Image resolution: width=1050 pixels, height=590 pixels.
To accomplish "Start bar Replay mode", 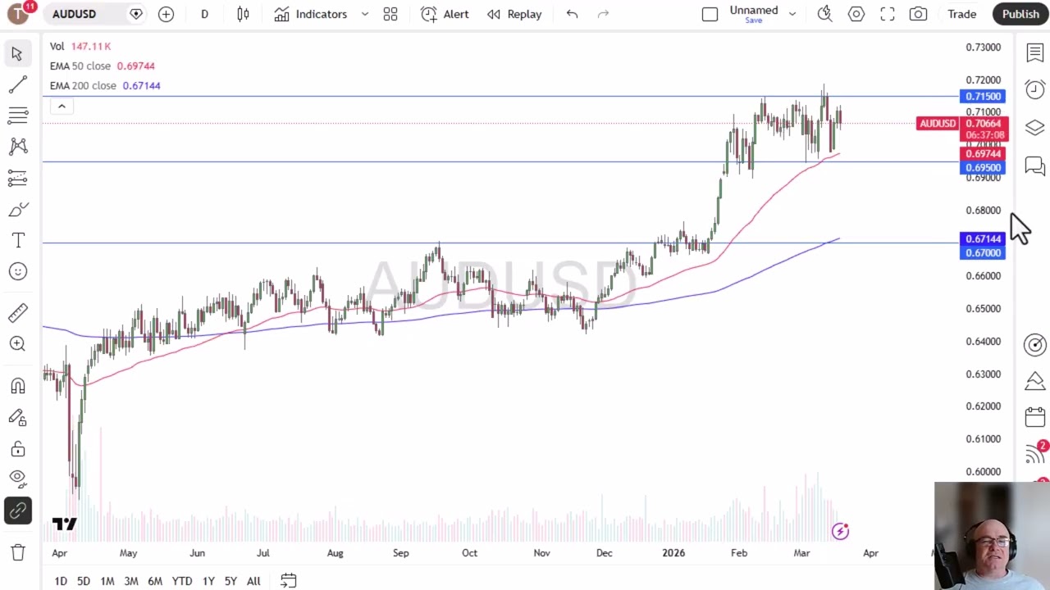I will click(x=514, y=14).
